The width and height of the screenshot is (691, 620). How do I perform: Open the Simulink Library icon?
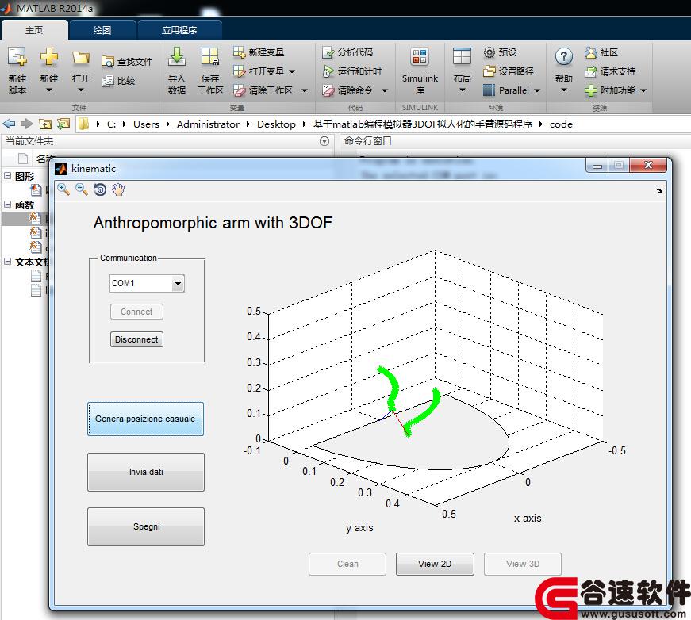click(420, 57)
